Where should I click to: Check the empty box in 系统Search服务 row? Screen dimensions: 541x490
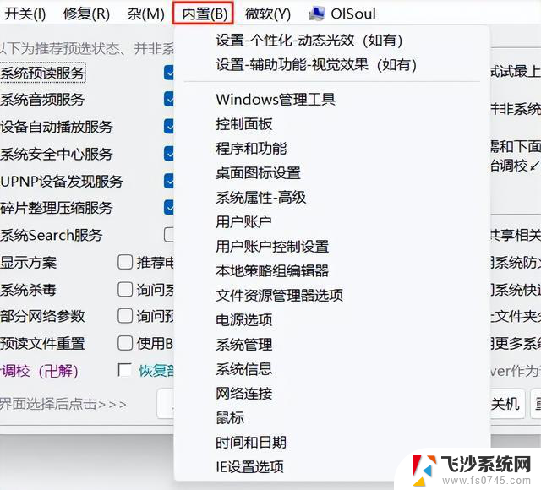pos(169,235)
